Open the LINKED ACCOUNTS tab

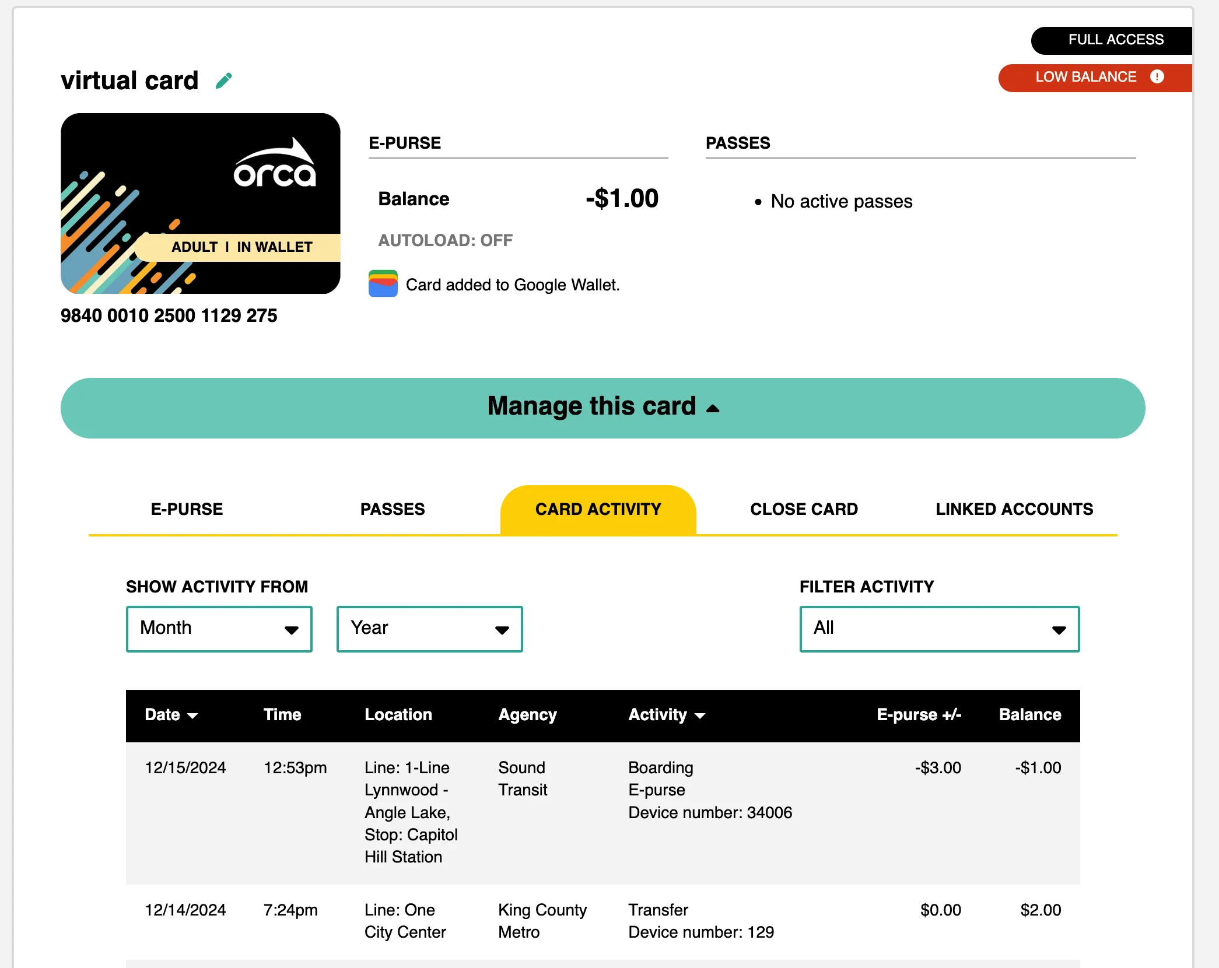1015,509
